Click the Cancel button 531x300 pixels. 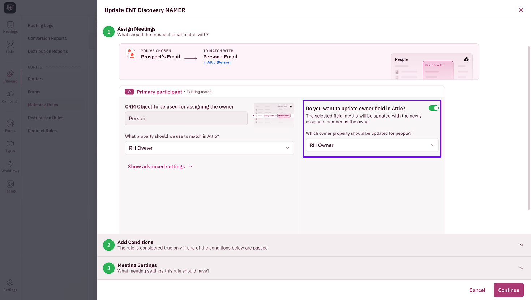pyautogui.click(x=477, y=290)
